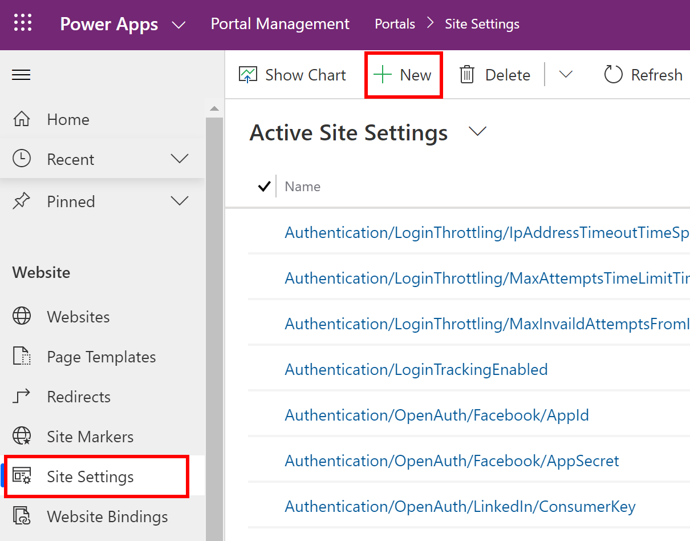Open Authentication/LoginTrackingEnabled setting link
This screenshot has height=541, width=690.
(416, 369)
